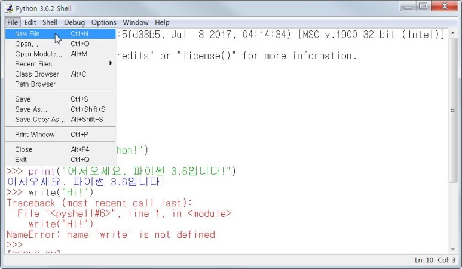Select the Open... menu entry

click(x=60, y=44)
